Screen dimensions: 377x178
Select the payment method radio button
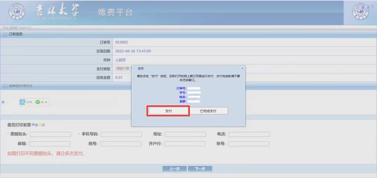click(3, 102)
